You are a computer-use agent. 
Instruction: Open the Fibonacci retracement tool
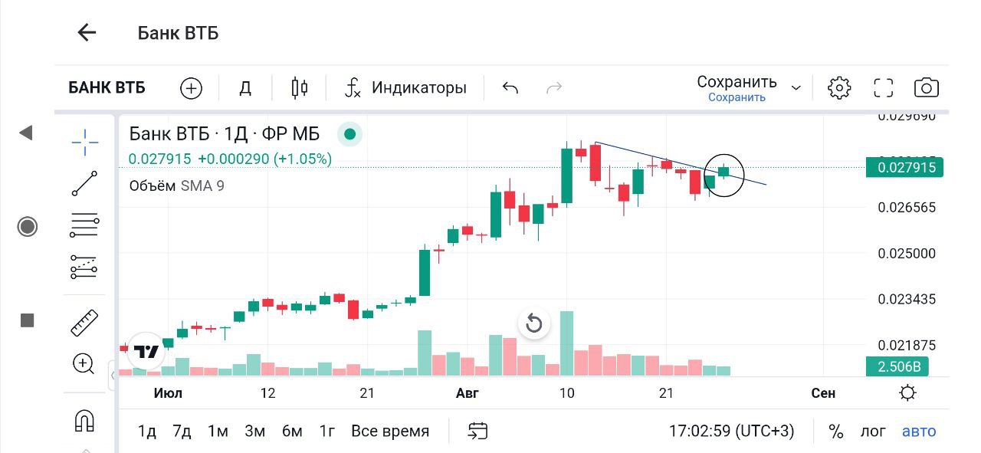coord(84,225)
